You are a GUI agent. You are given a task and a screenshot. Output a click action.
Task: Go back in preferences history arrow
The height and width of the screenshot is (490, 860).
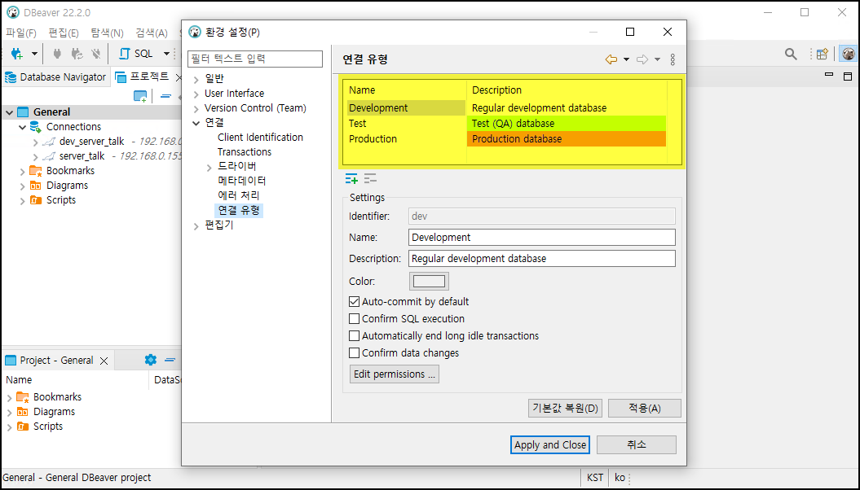click(x=611, y=59)
